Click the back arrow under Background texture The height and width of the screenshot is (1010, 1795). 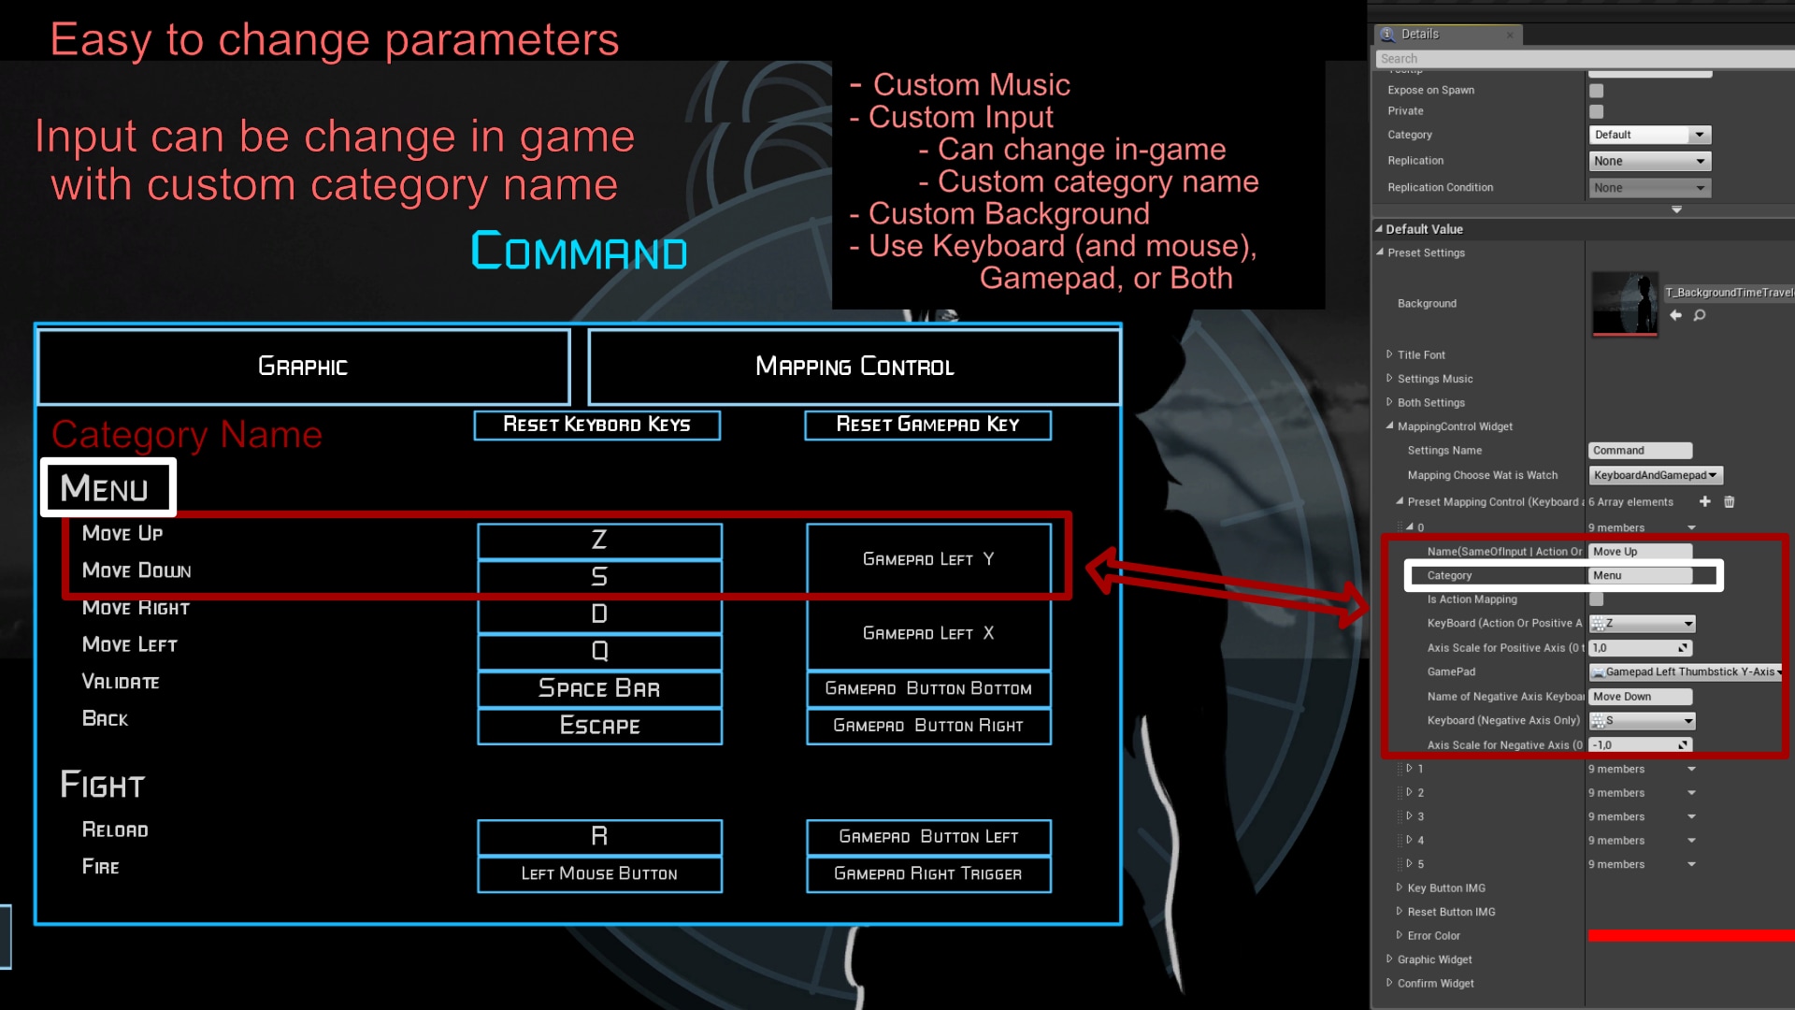tap(1676, 315)
